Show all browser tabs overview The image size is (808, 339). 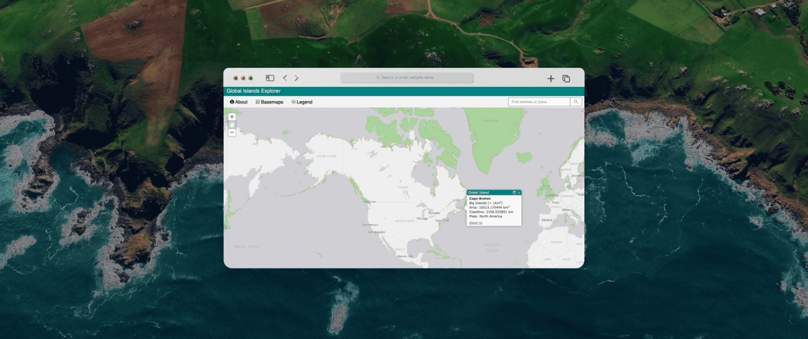coord(566,78)
